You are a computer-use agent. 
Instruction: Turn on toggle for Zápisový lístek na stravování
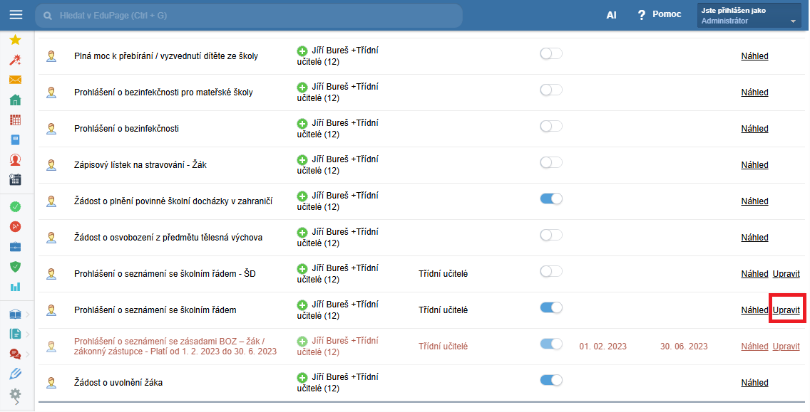pyautogui.click(x=551, y=162)
